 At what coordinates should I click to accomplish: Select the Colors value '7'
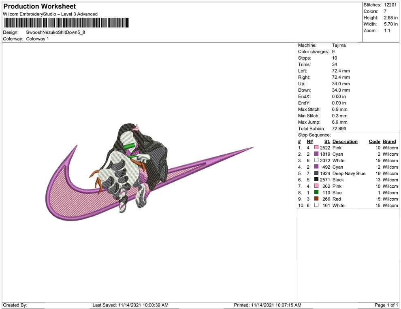click(385, 11)
